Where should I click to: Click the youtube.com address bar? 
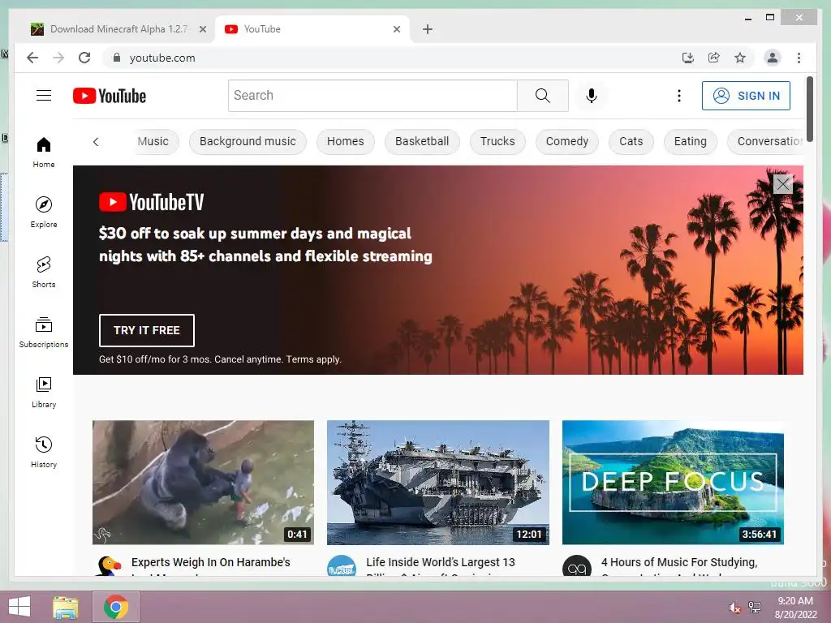click(392, 58)
